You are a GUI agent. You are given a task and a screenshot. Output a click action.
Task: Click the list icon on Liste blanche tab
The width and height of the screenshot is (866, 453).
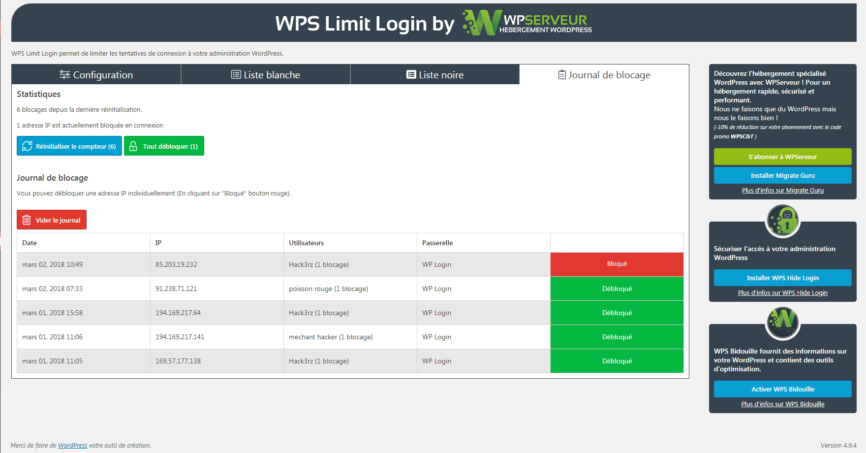(x=236, y=74)
